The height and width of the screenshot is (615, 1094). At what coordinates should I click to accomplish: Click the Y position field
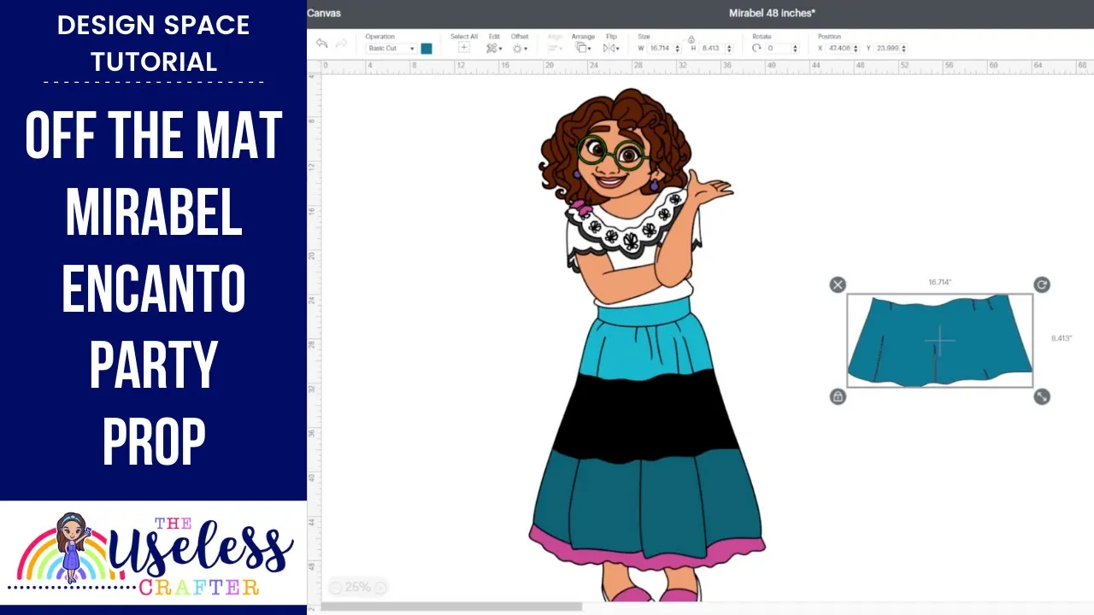click(887, 49)
